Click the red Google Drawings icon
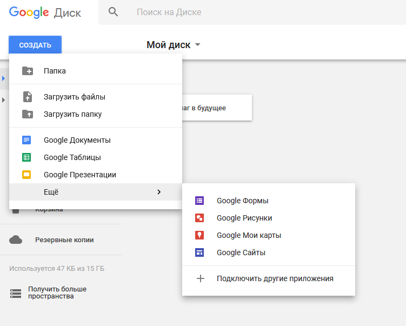This screenshot has width=406, height=326. [x=199, y=218]
